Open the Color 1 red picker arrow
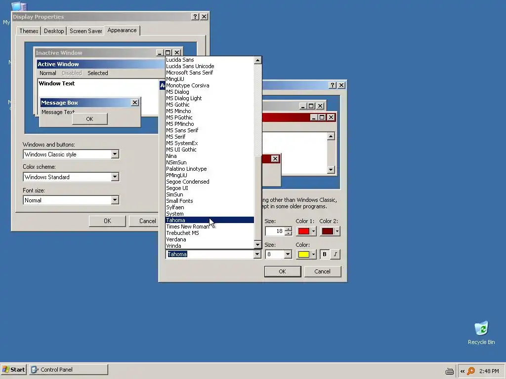Image resolution: width=506 pixels, height=379 pixels. point(313,231)
